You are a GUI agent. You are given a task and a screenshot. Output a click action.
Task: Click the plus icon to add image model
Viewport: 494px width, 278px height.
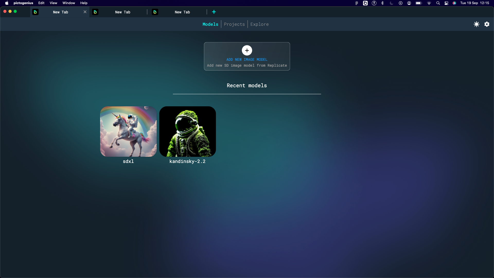pos(247,50)
